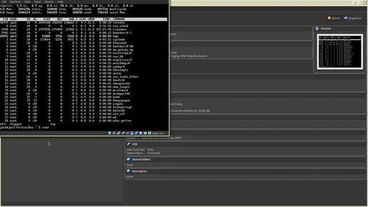Click the NAT network adapter line
This screenshot has height=207, width=368.
coord(154,138)
